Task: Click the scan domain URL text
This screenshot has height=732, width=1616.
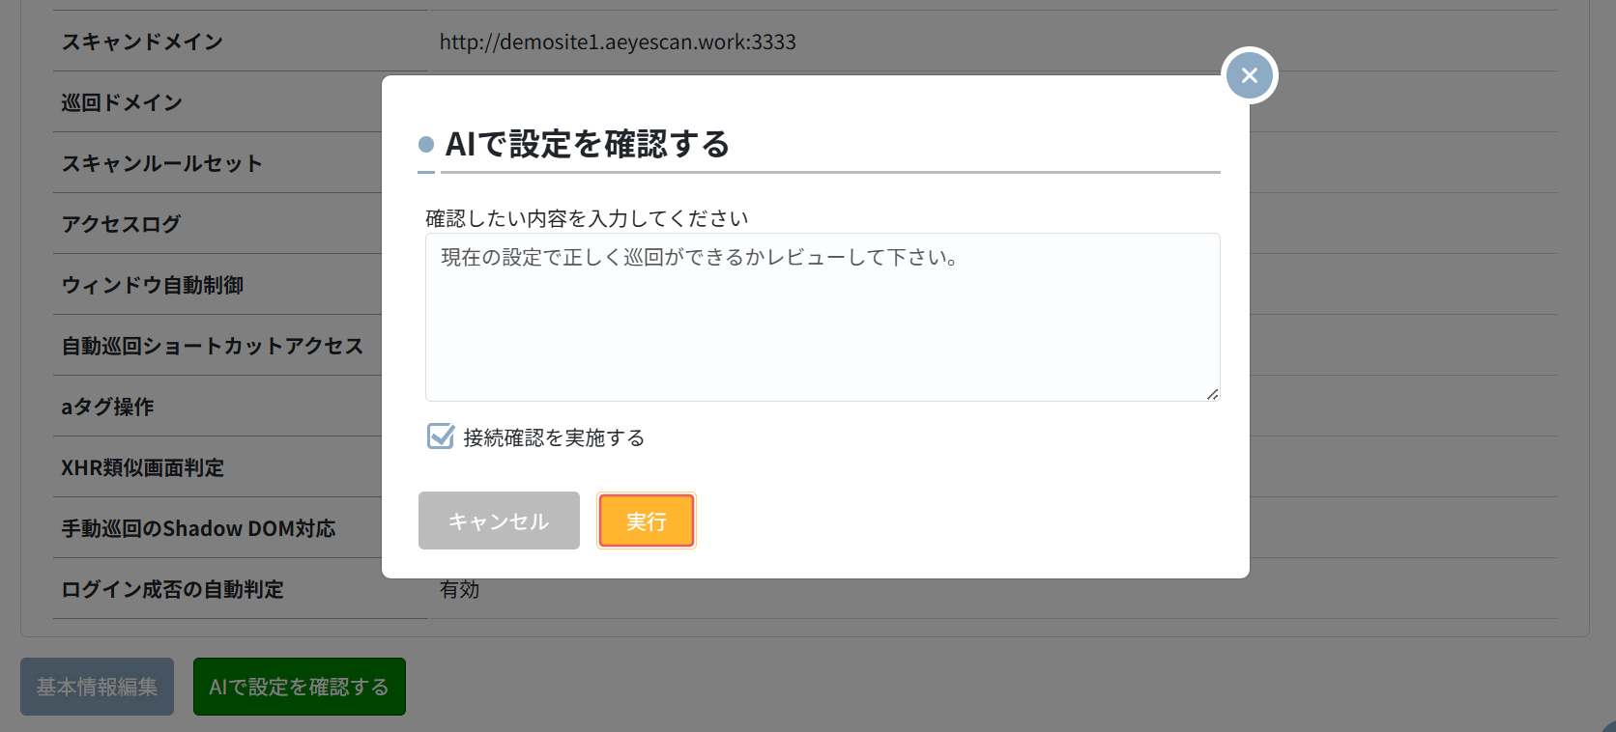Action: (618, 42)
